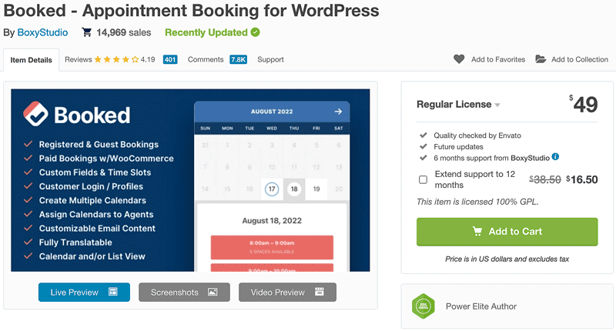
Task: Click the 14,969 sales text
Action: pos(124,32)
